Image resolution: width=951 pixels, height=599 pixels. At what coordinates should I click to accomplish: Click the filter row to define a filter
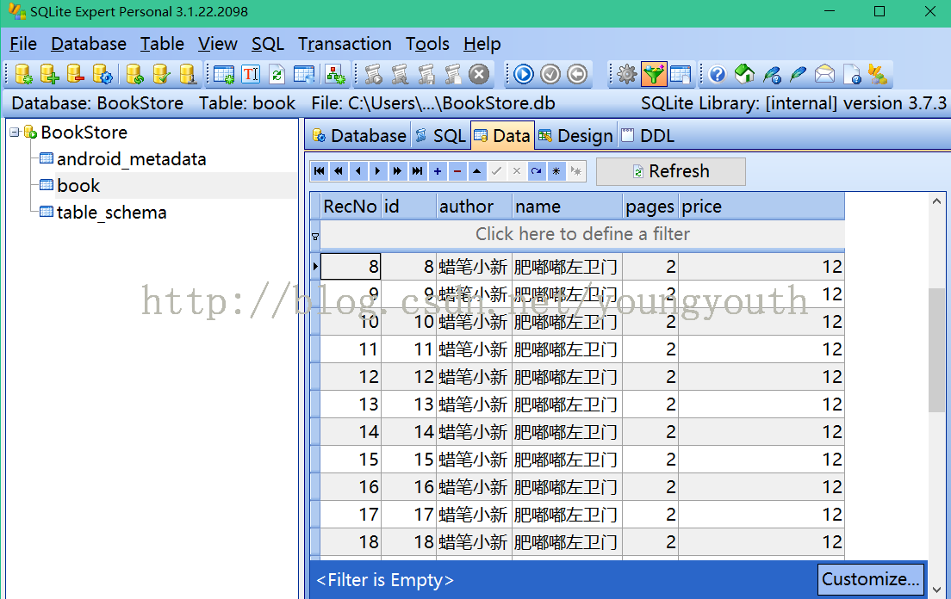[582, 234]
